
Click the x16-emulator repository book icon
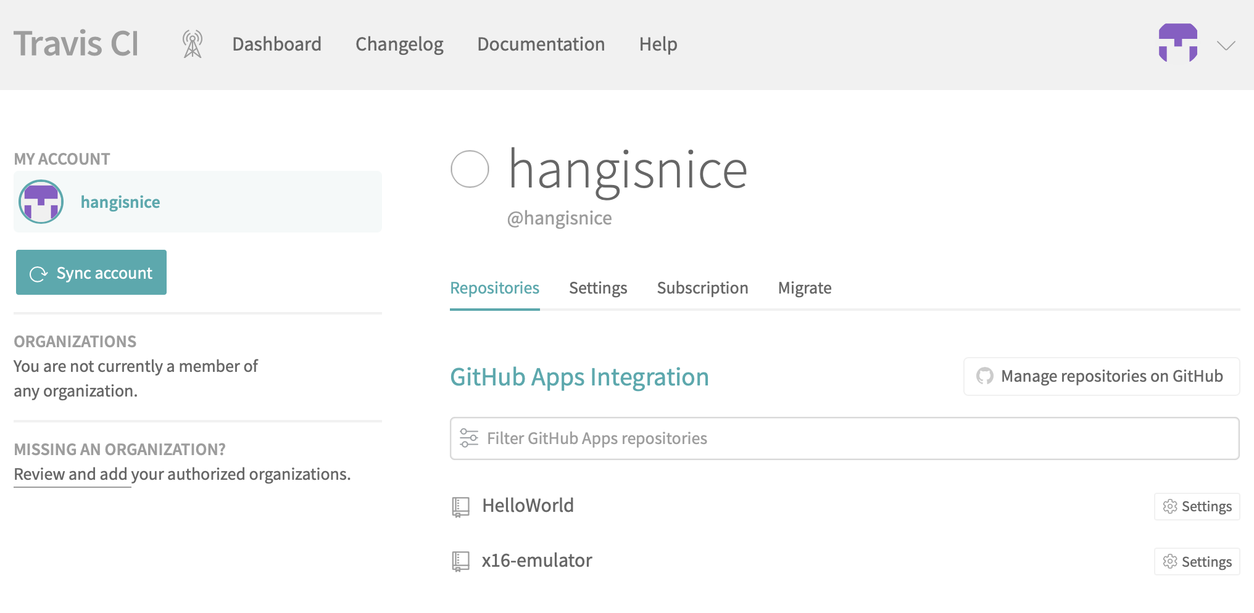point(460,561)
